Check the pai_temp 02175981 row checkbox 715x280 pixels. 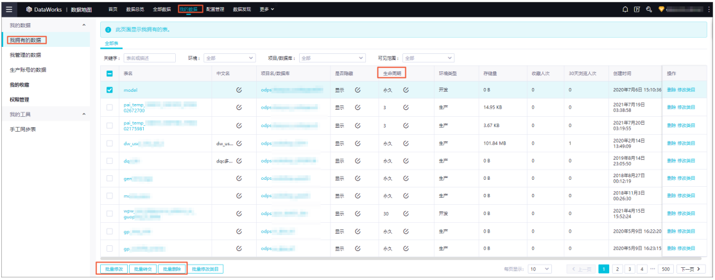point(110,125)
